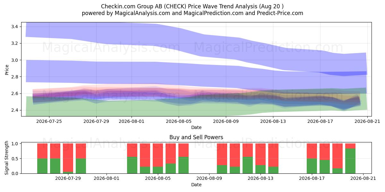Image resolution: width=385 pixels, height=192 pixels.
Task: Select the 'Price' y-axis label
Action: 7,69
